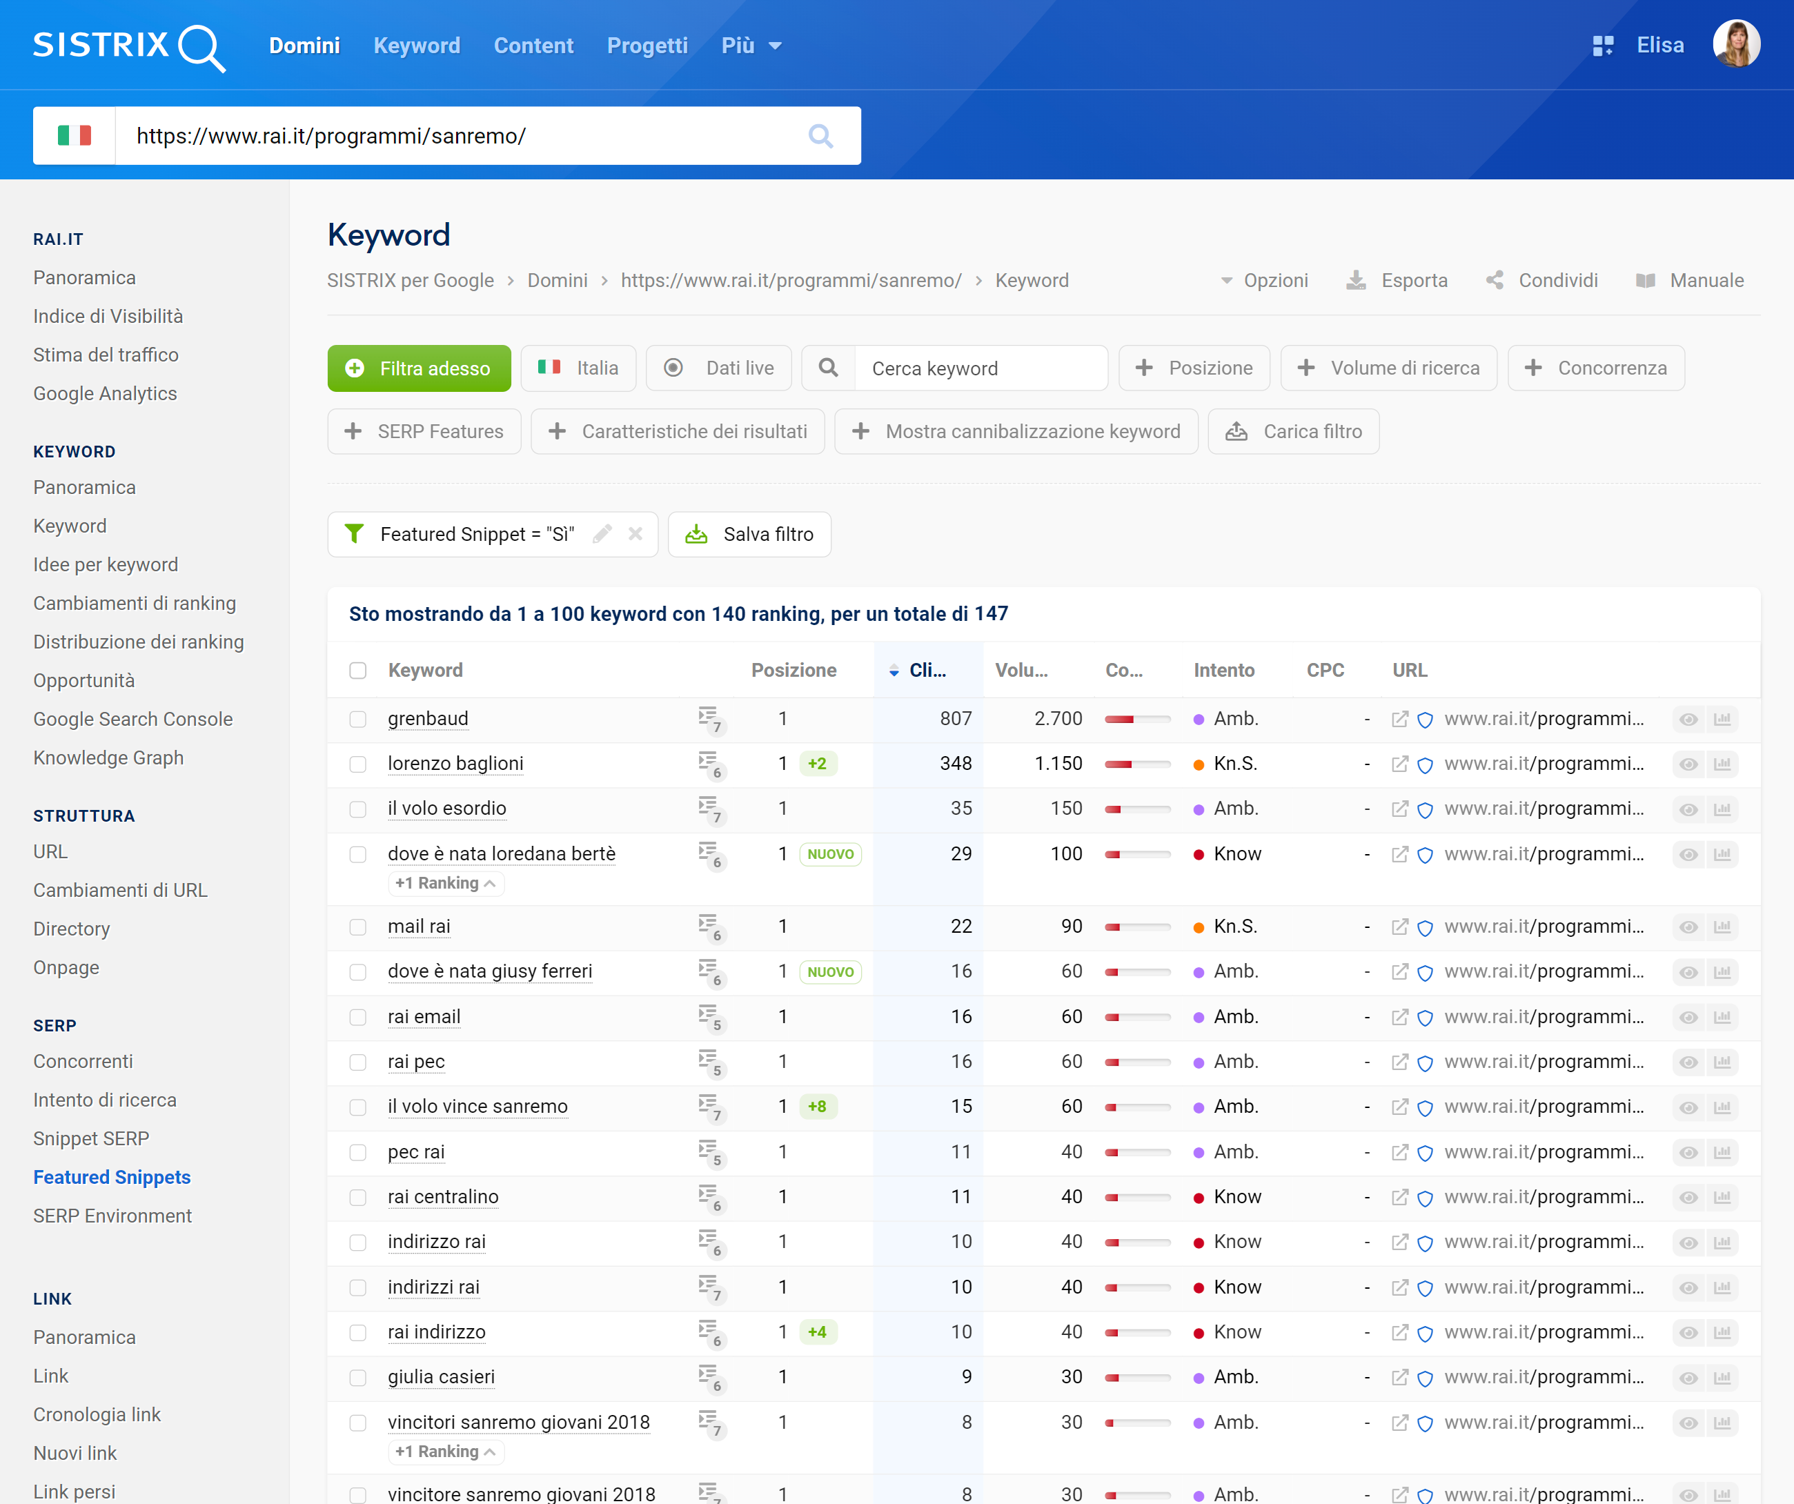Show history chart for grenbaud
The height and width of the screenshot is (1504, 1794).
pos(1722,719)
